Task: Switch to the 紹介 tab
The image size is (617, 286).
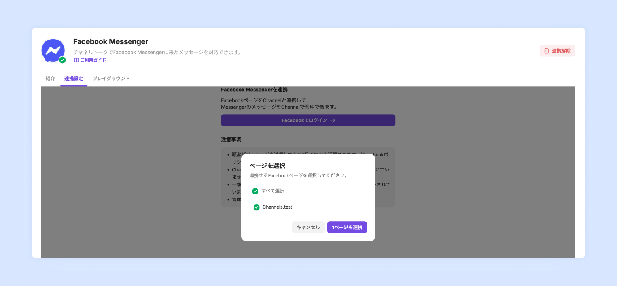Action: pyautogui.click(x=50, y=78)
